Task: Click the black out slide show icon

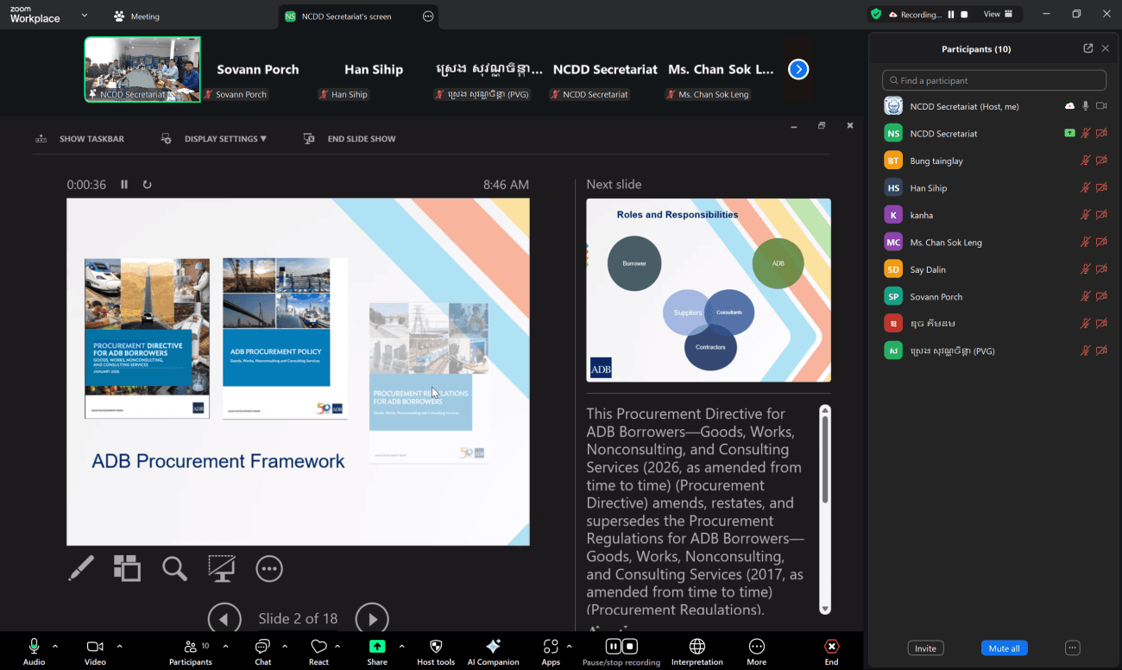Action: click(x=222, y=568)
